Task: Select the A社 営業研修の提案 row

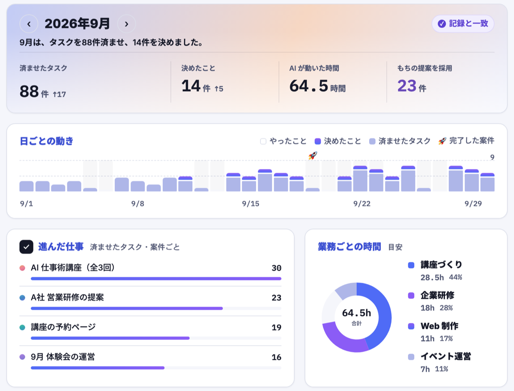Action: (x=150, y=301)
